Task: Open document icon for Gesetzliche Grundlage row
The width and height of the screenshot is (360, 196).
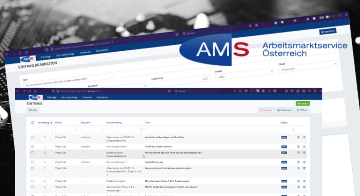Action: (x=298, y=138)
